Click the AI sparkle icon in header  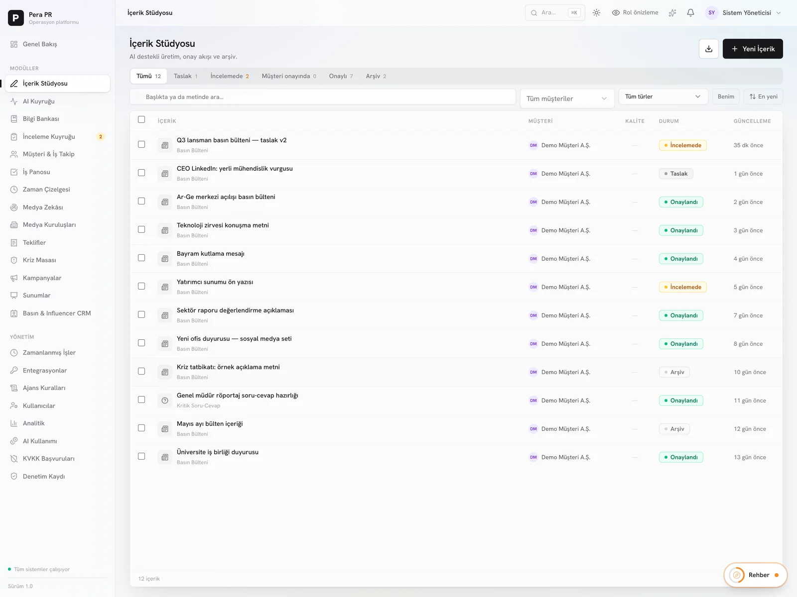[672, 13]
